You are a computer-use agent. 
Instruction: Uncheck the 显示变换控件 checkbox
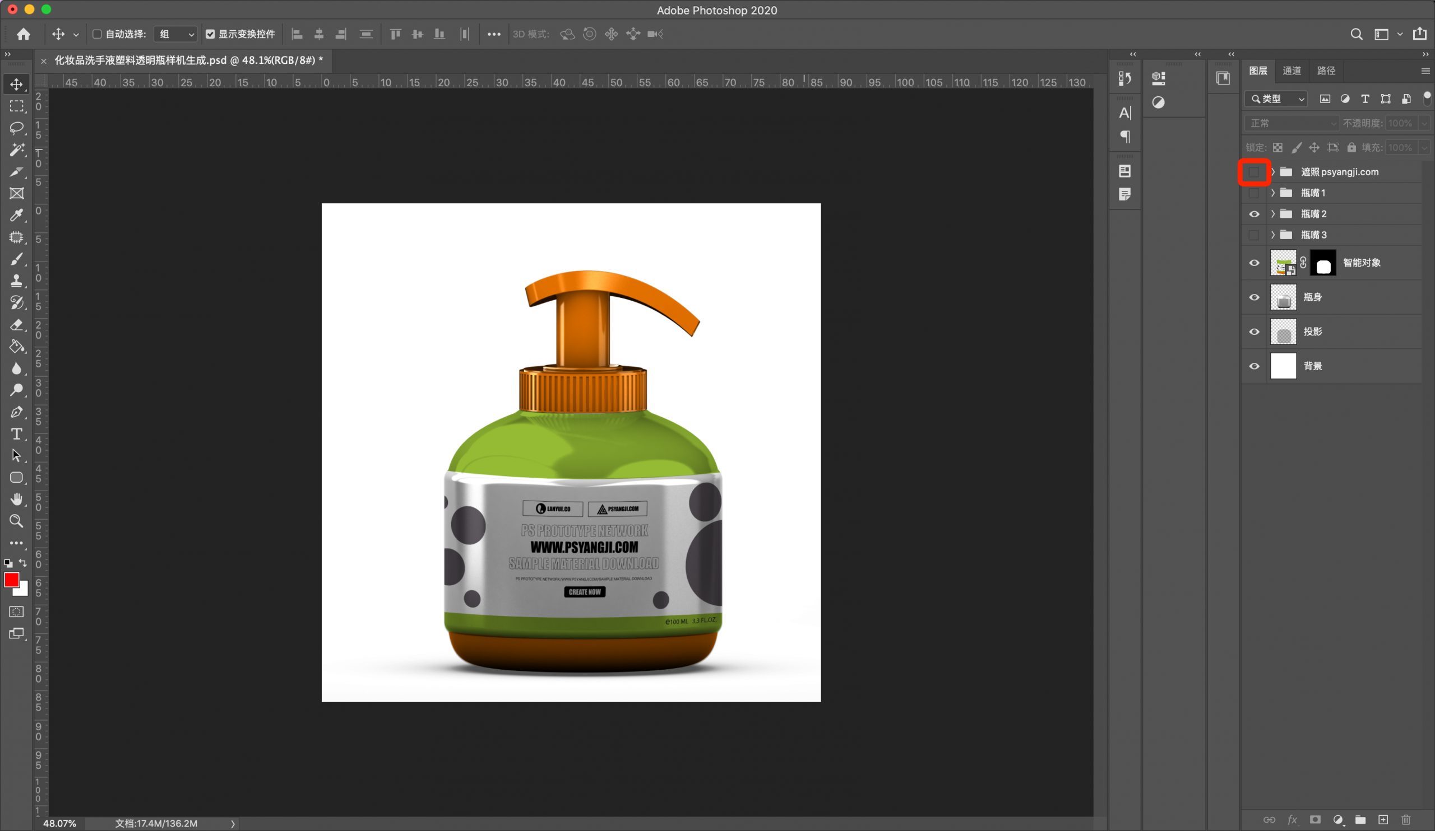210,34
